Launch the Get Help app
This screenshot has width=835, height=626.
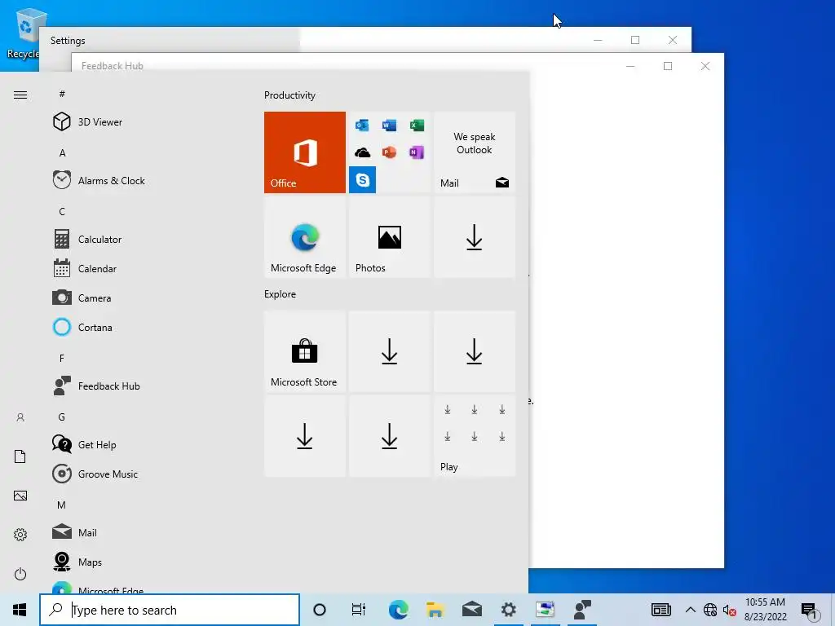click(x=97, y=444)
